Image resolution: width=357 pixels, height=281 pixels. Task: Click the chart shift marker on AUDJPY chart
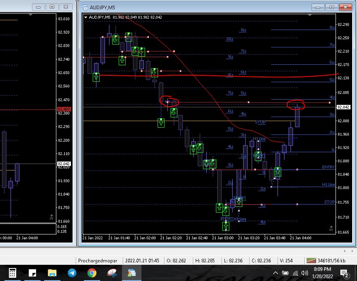click(x=310, y=15)
